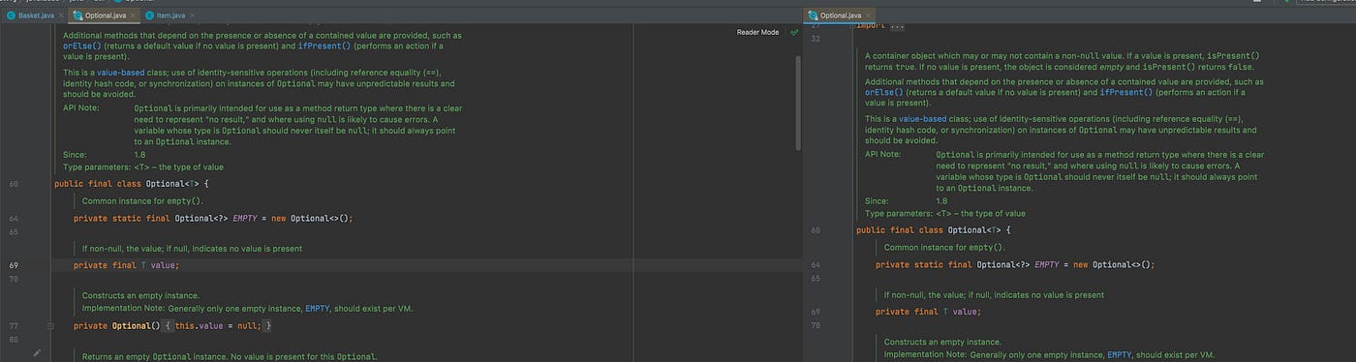Click line number 69 in left gutter
The width and height of the screenshot is (1356, 362).
[14, 264]
